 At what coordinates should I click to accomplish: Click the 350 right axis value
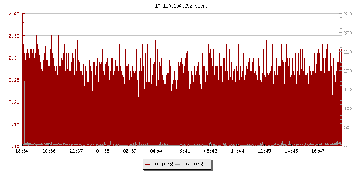pos(347,14)
